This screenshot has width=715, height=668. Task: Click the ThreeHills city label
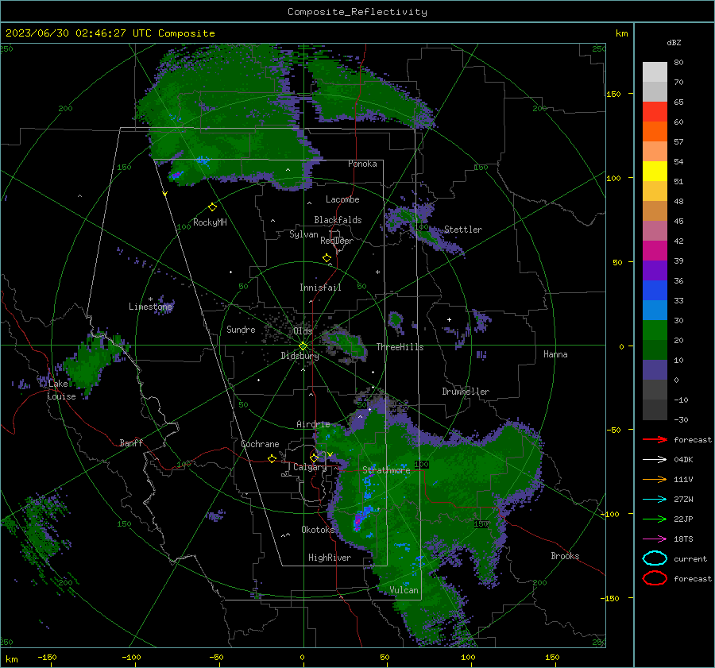(400, 347)
